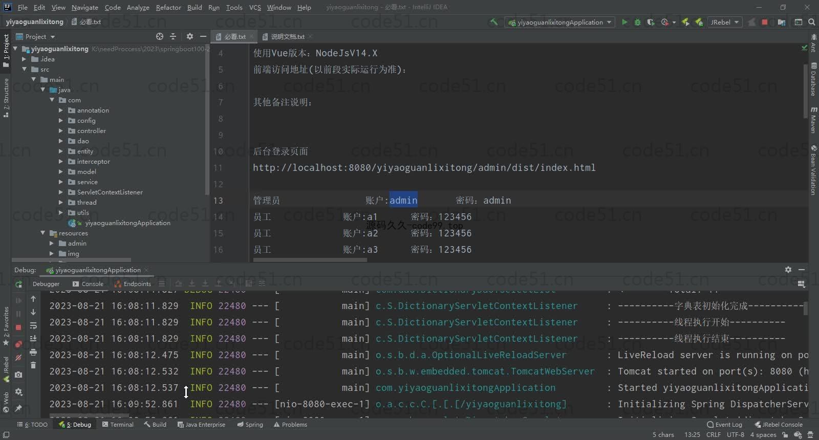
Task: Click the red Stop button in top toolbar
Action: click(x=765, y=22)
